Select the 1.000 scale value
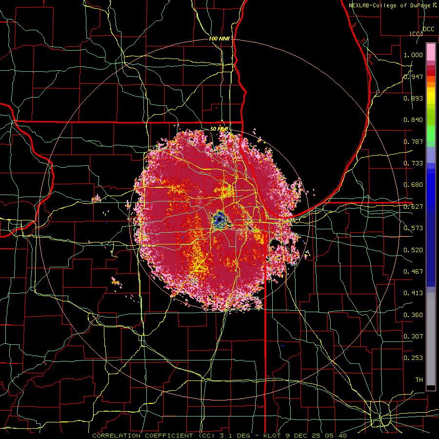439x439 pixels. click(413, 55)
